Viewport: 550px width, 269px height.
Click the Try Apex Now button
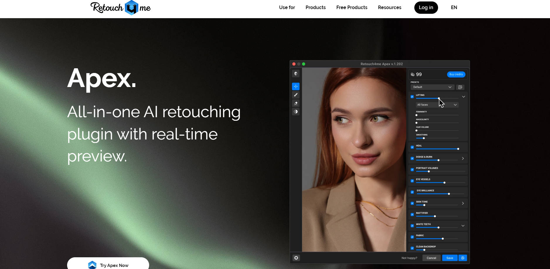(108, 265)
